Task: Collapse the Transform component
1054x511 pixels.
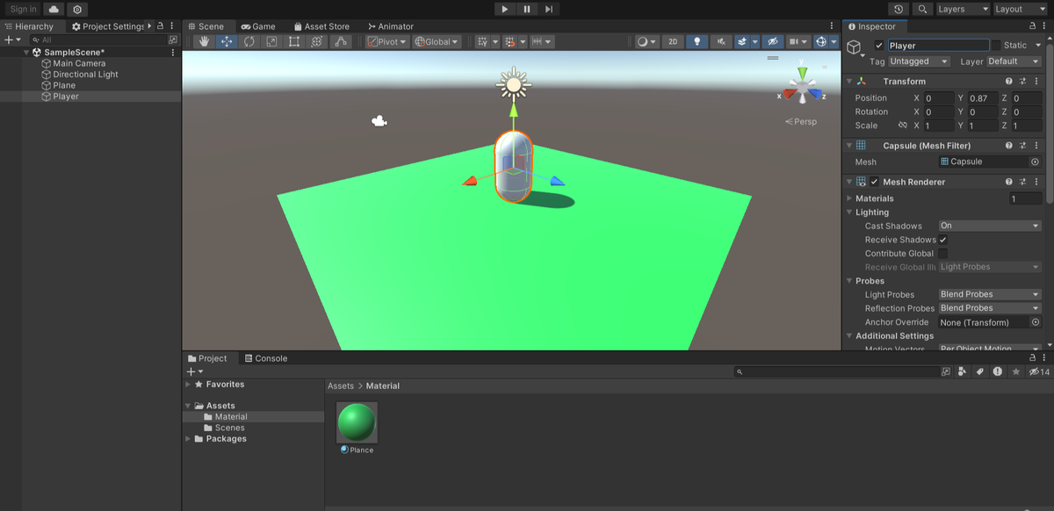Action: pos(849,82)
